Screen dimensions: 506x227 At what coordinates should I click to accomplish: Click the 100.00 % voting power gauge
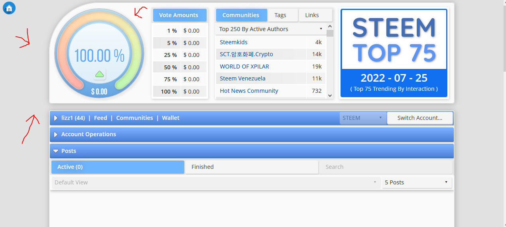(100, 56)
